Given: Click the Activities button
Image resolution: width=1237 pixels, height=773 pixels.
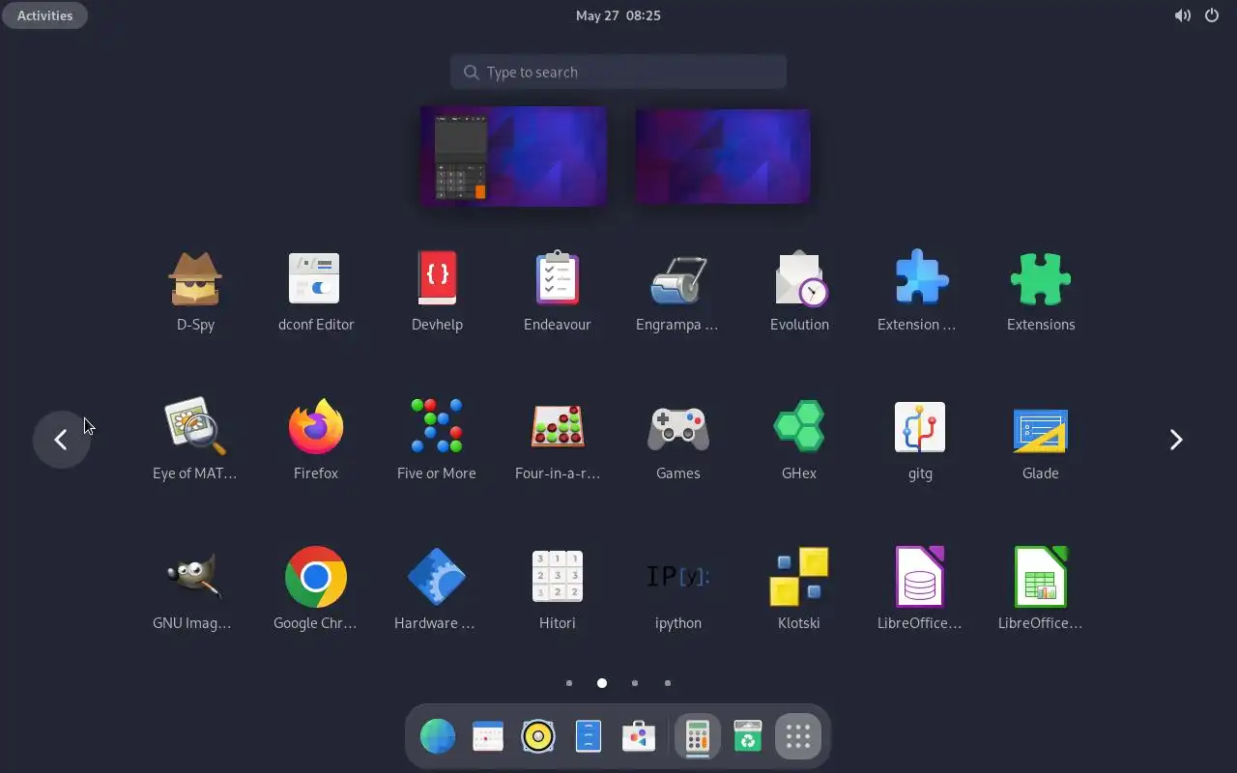Looking at the screenshot, I should point(45,15).
